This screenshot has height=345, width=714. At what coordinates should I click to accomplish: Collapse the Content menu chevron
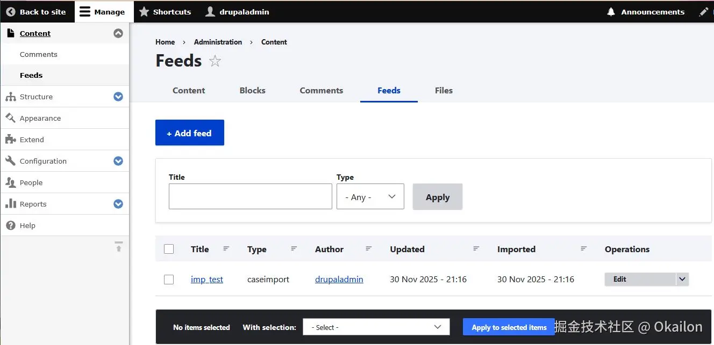(118, 33)
